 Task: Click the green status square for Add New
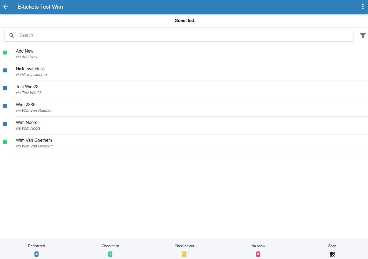[5, 53]
